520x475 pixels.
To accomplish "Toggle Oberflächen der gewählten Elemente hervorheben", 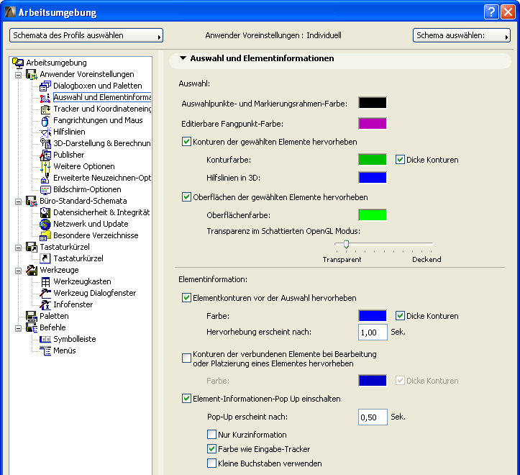I will point(186,197).
